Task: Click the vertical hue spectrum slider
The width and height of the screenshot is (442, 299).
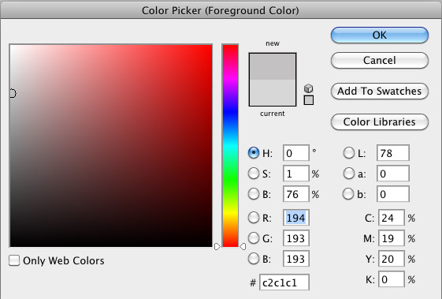Action: point(230,145)
